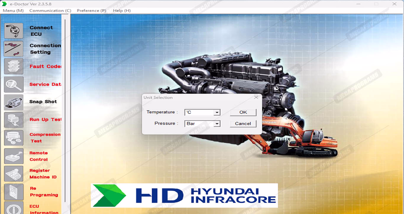Expand the Temperature unit dropdown
This screenshot has width=404, height=214.
coord(217,112)
